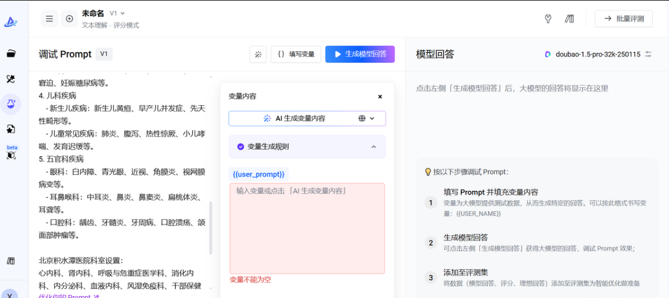
Task: Collapse the 变量生成规则 section chevron
Action: (374, 147)
